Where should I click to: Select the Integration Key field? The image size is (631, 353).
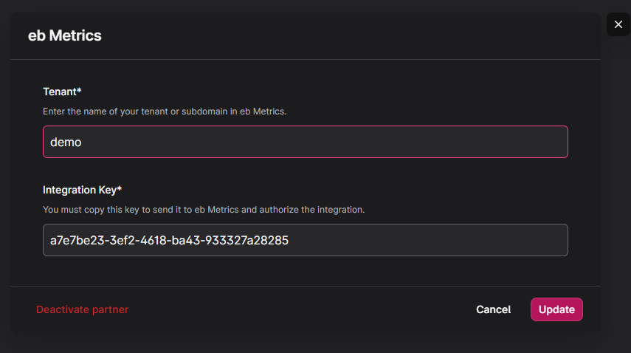[x=305, y=240]
